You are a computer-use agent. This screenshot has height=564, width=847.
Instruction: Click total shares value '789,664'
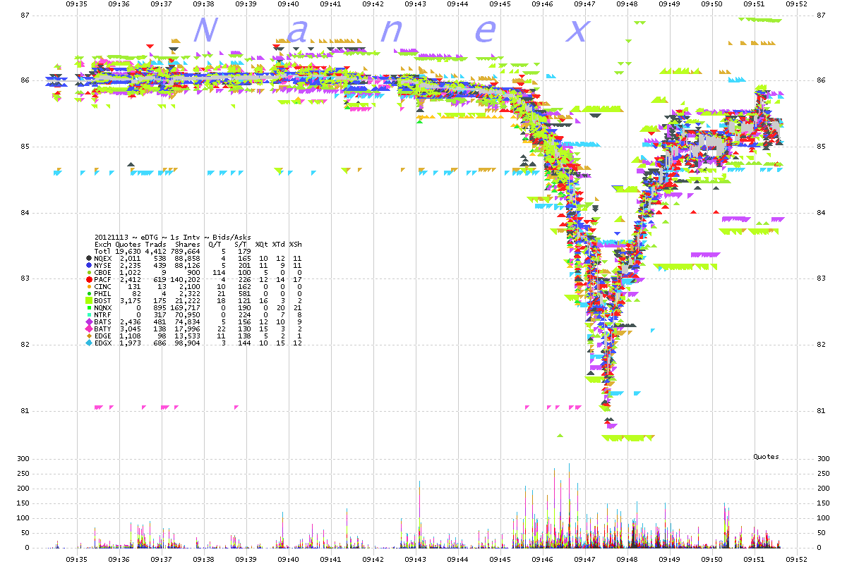point(185,252)
